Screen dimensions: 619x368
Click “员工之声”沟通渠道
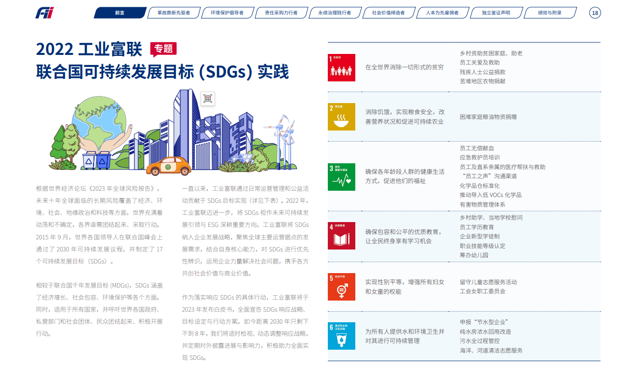click(488, 176)
